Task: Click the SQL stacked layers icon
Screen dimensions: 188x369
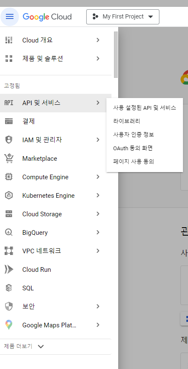Action: coord(9,288)
